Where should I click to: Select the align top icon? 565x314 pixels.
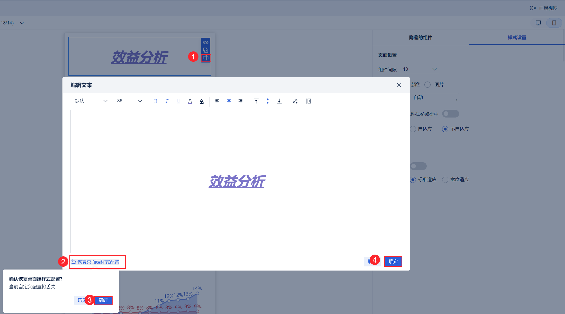tap(256, 101)
